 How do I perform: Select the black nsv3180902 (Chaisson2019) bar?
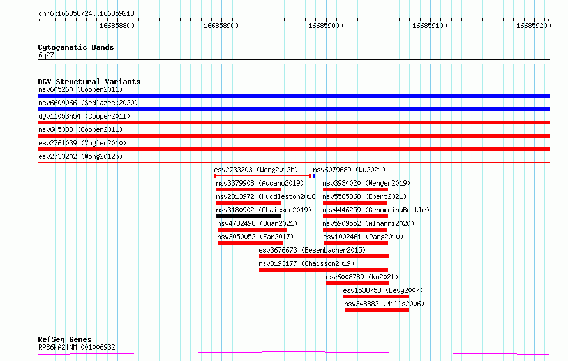(248, 216)
